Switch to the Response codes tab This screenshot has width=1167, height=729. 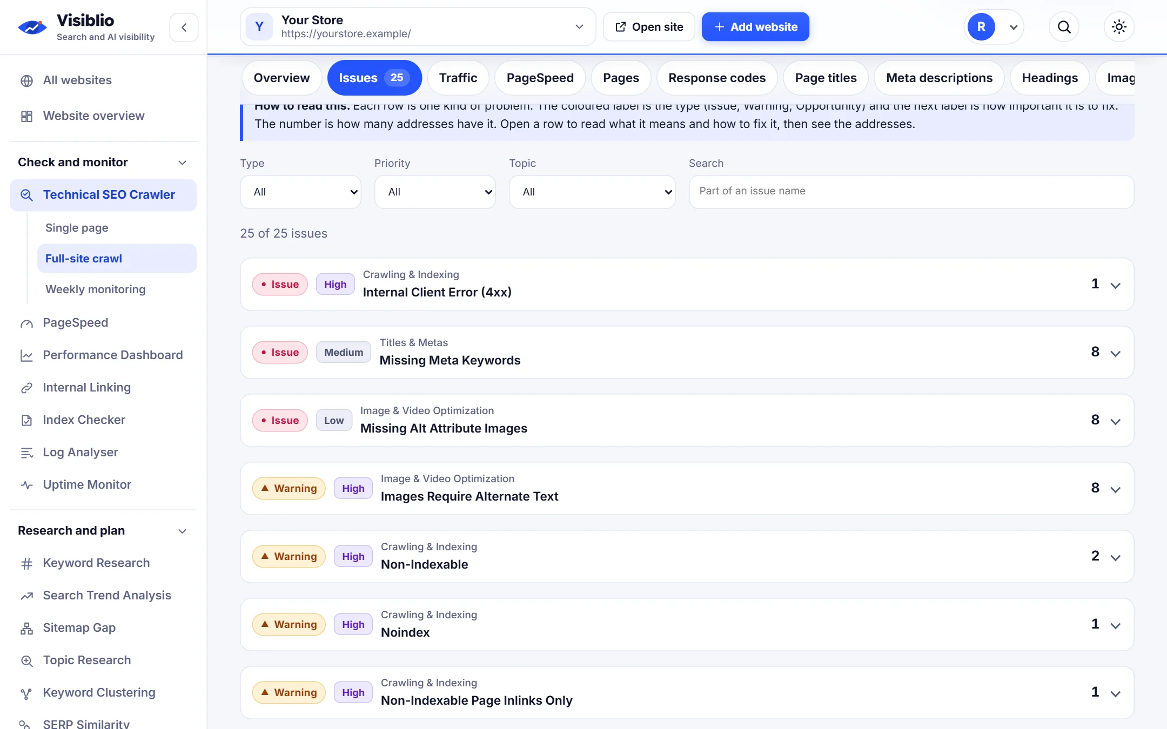coord(717,78)
